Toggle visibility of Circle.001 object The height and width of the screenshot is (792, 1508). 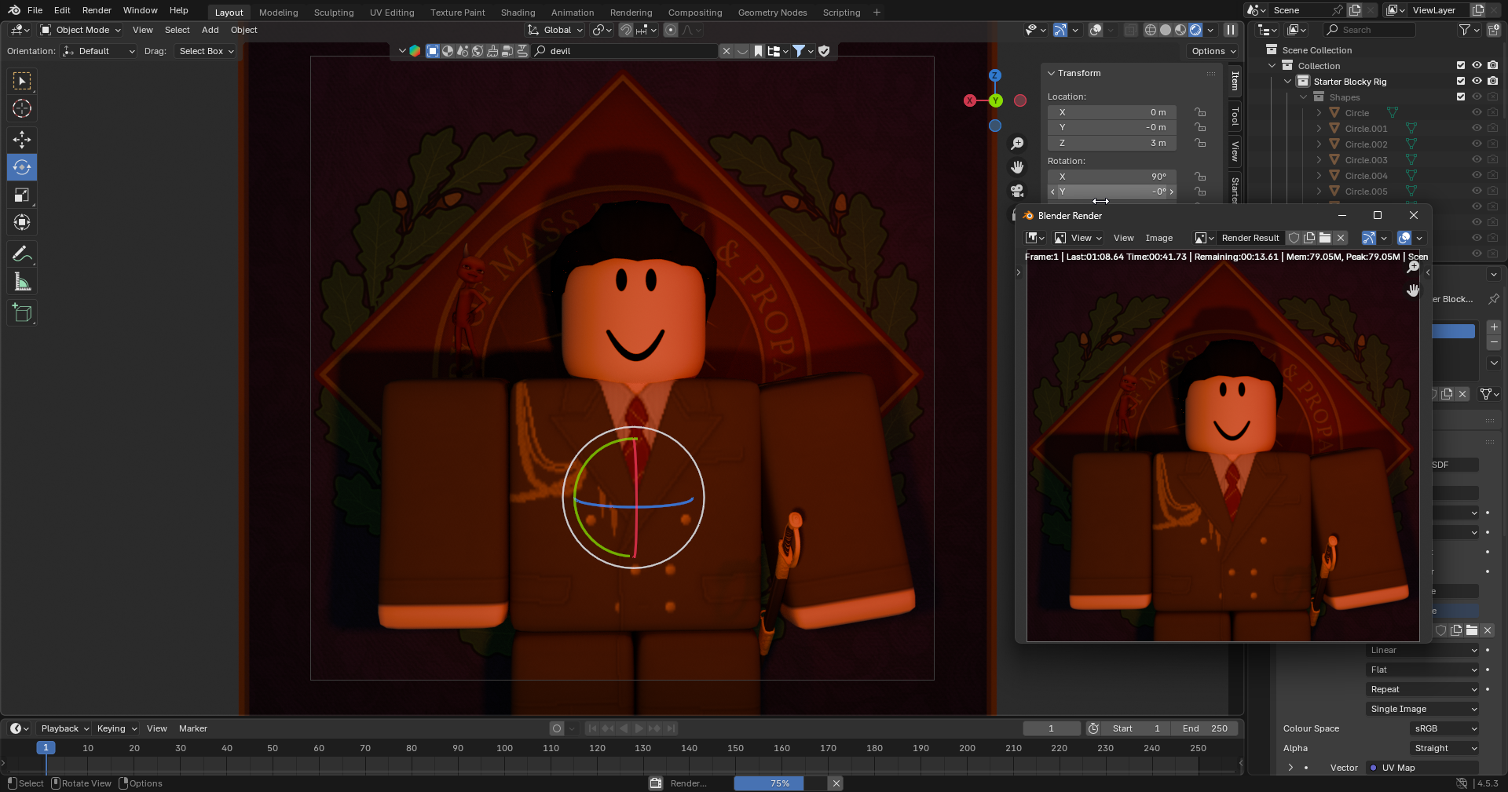click(x=1477, y=128)
